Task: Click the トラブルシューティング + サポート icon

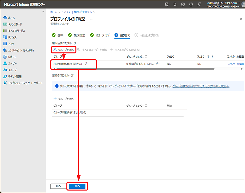Action: pyautogui.click(x=5, y=83)
